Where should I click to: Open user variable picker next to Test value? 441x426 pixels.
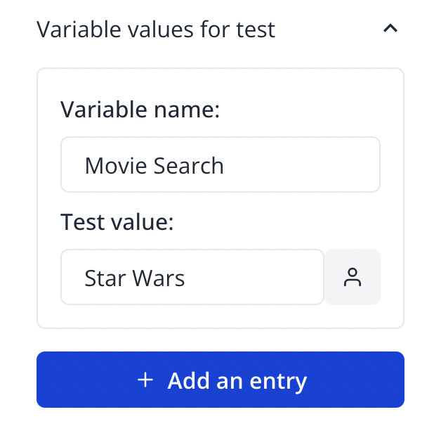click(353, 278)
